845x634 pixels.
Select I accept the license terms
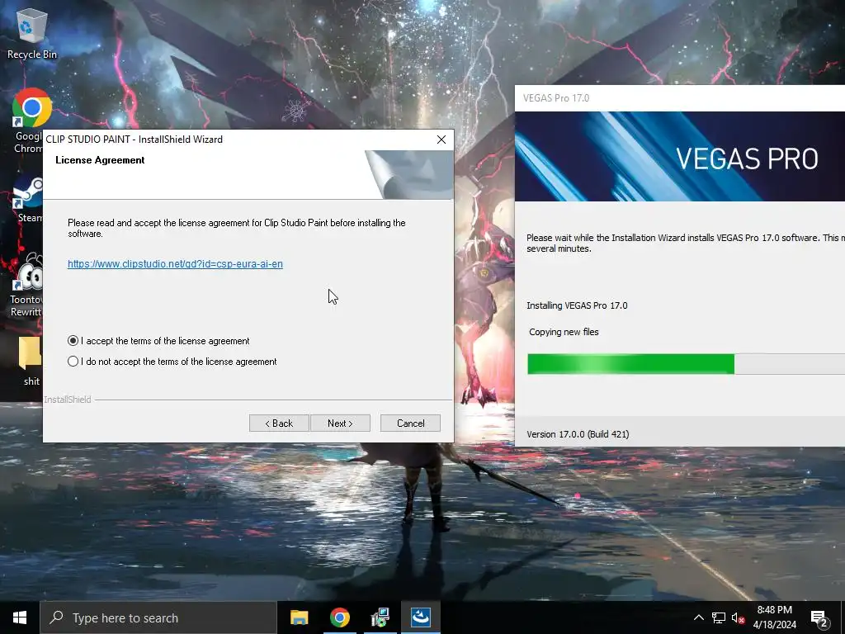(158, 341)
